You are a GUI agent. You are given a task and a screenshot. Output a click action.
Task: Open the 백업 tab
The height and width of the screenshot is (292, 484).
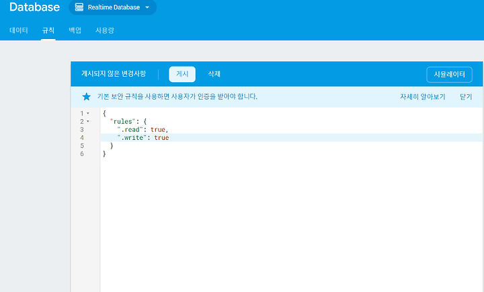click(75, 30)
